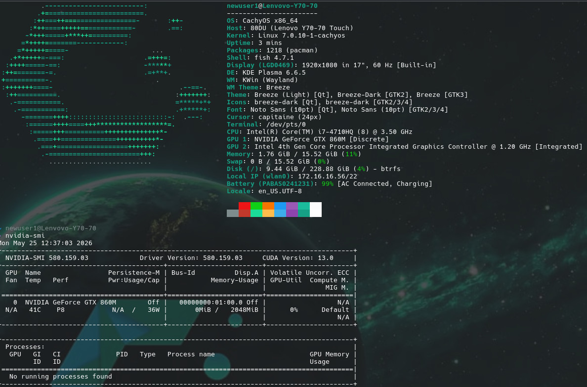This screenshot has width=587, height=387.
Task: Select the Local IP (wlan0) 172.16.16.56/22 line
Action: (292, 176)
